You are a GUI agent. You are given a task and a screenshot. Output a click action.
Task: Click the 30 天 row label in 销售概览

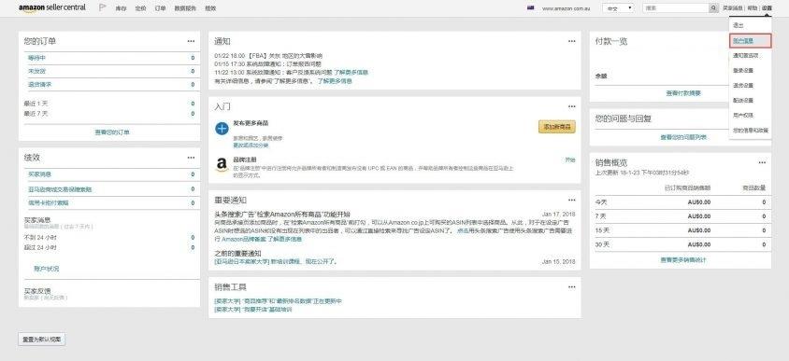point(602,244)
